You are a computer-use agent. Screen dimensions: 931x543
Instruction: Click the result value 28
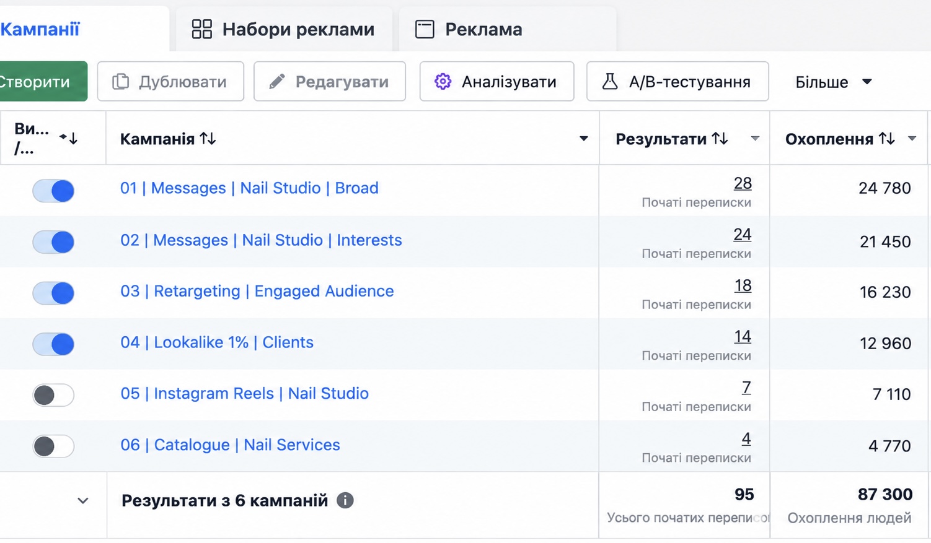tap(743, 183)
